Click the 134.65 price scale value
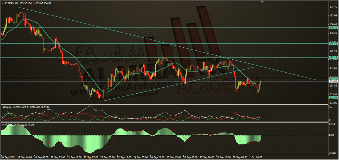This screenshot has width=339, height=160. pos(333,68)
